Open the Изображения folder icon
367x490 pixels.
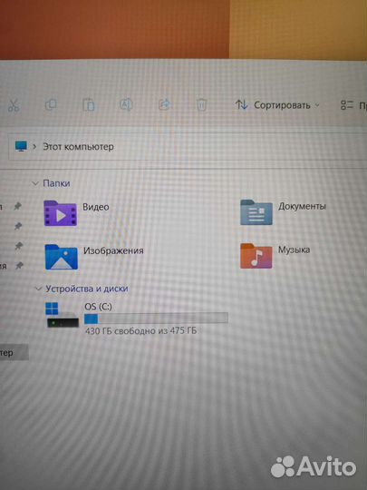click(62, 257)
